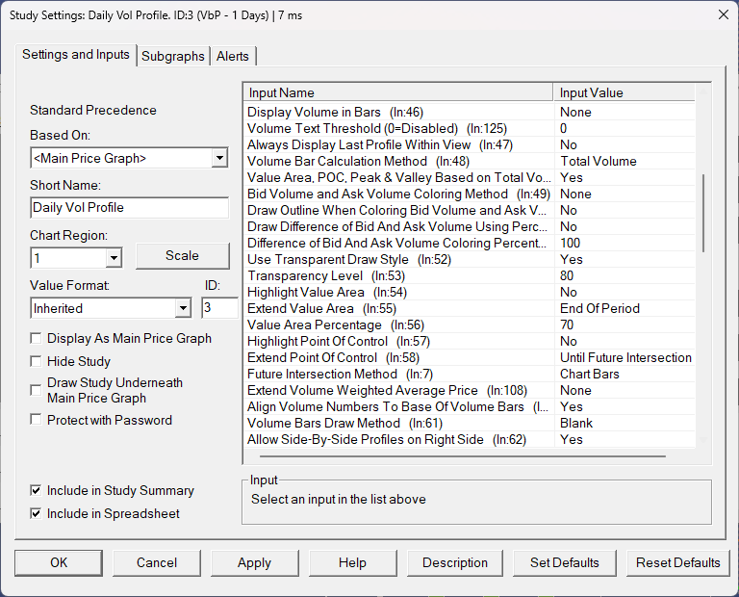739x597 pixels.
Task: Select Display Volume in Bars input row
Action: (470, 113)
